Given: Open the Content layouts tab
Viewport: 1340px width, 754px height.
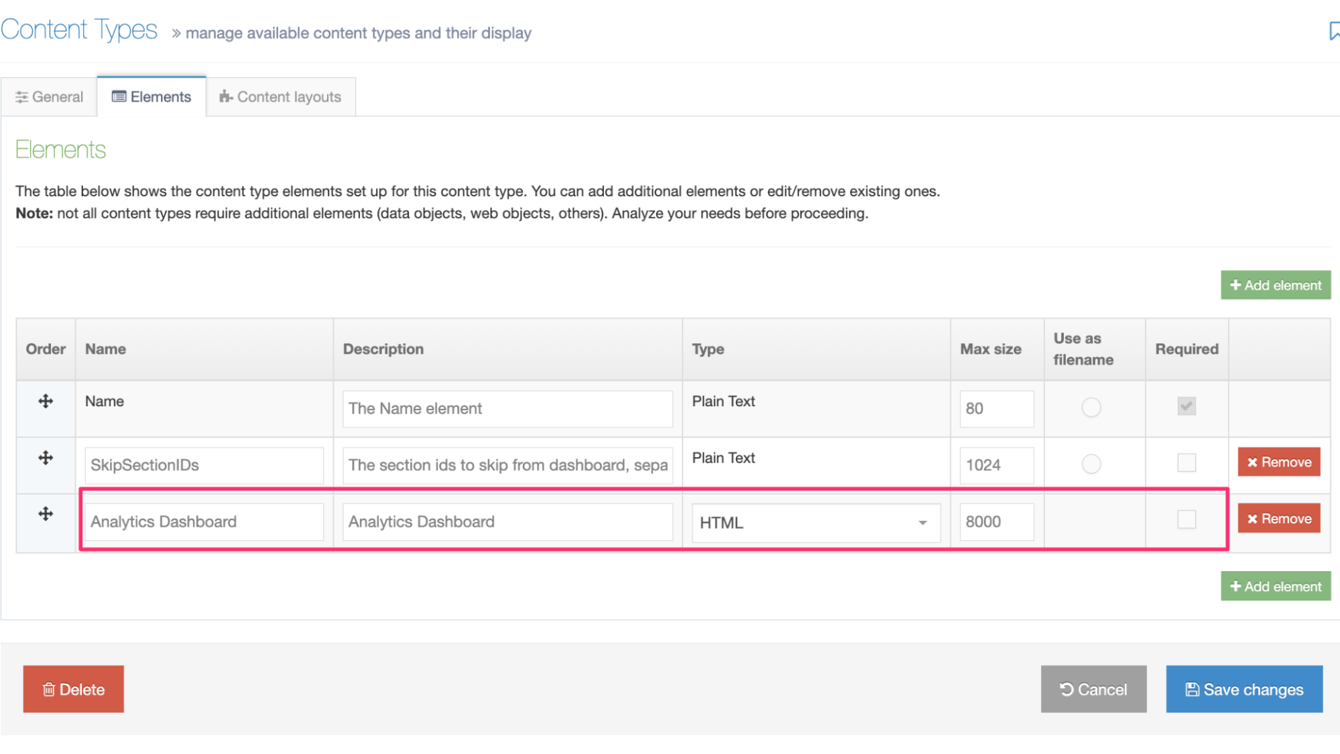Looking at the screenshot, I should 280,97.
